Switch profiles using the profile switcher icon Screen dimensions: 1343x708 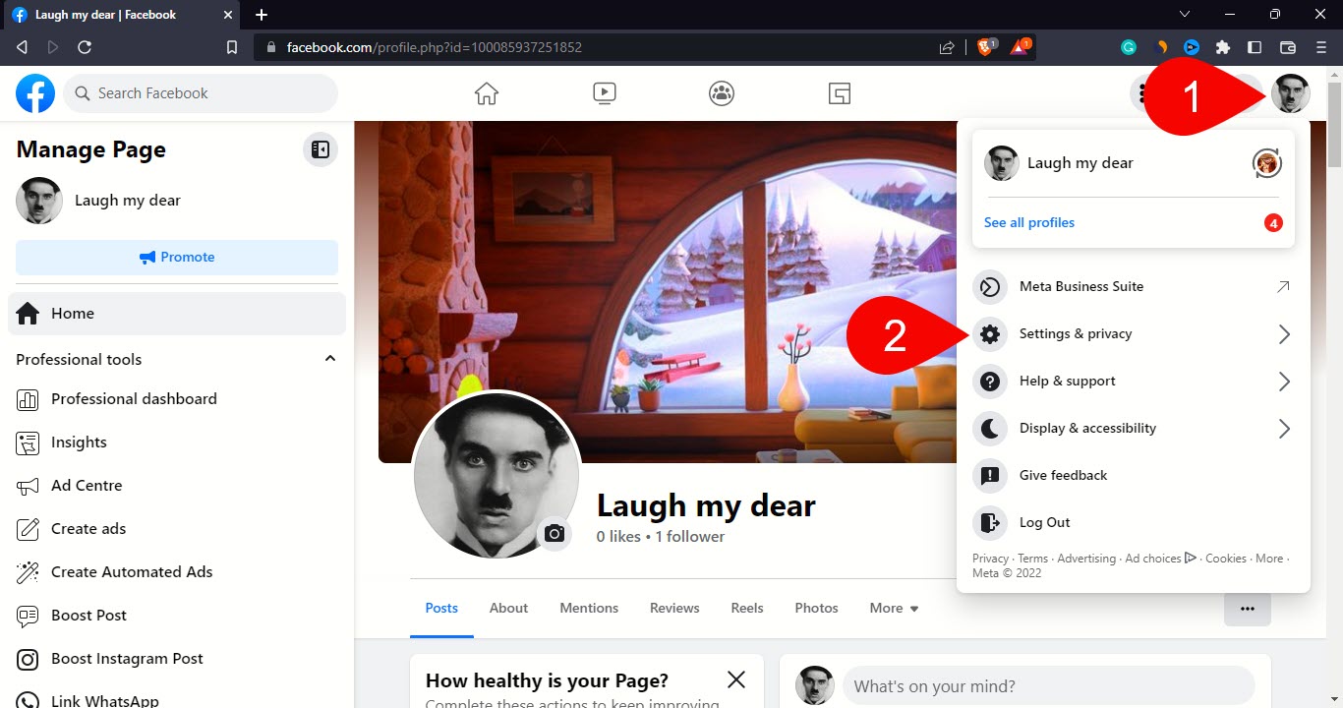click(1267, 163)
